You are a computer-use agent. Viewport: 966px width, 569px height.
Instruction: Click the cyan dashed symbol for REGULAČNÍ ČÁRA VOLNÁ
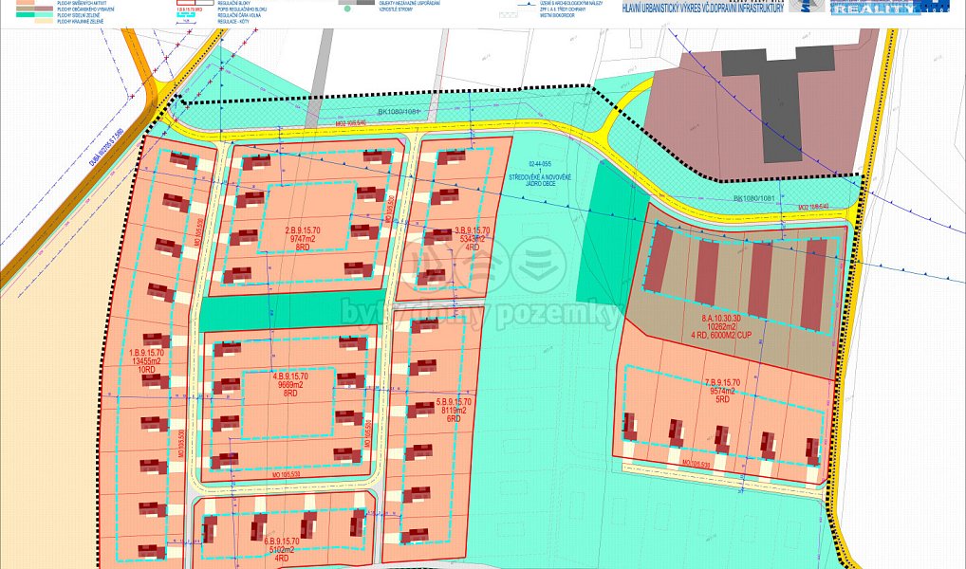186,15
